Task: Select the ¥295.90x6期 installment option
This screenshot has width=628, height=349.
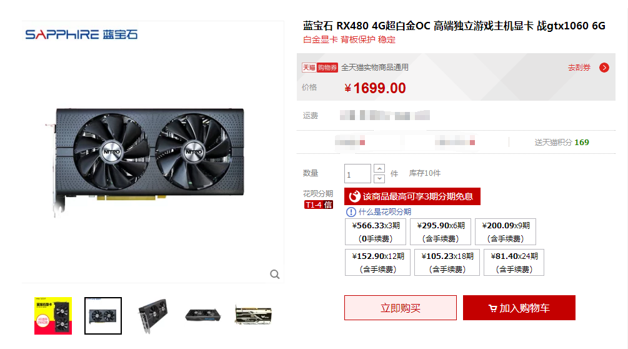Action: click(x=441, y=231)
